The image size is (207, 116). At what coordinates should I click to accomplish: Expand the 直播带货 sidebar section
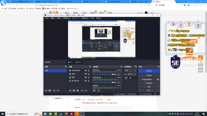click(x=65, y=98)
